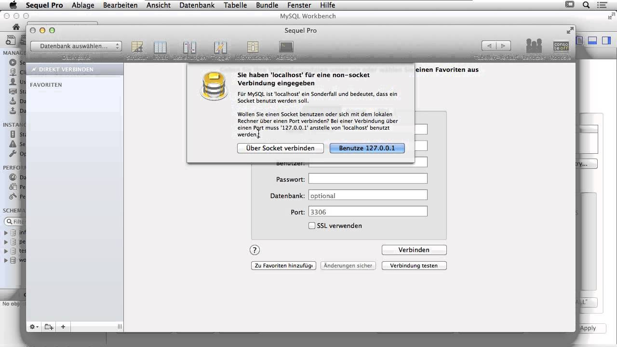Click Apply button in MySQL Workbench
The image size is (617, 347).
[588, 328]
